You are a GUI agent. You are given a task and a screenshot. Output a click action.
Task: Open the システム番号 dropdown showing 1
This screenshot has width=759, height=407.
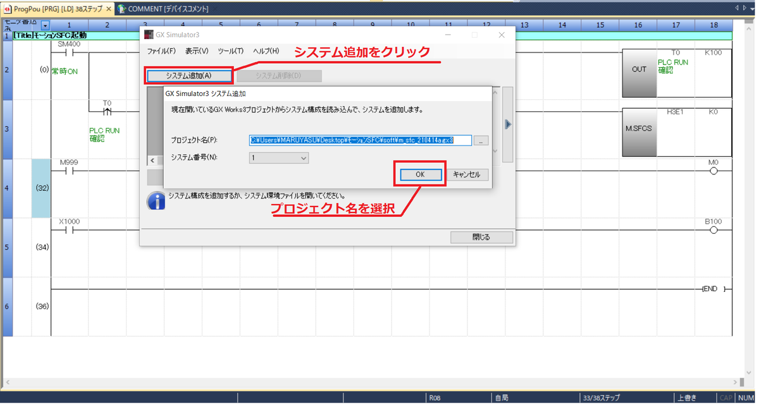[302, 158]
